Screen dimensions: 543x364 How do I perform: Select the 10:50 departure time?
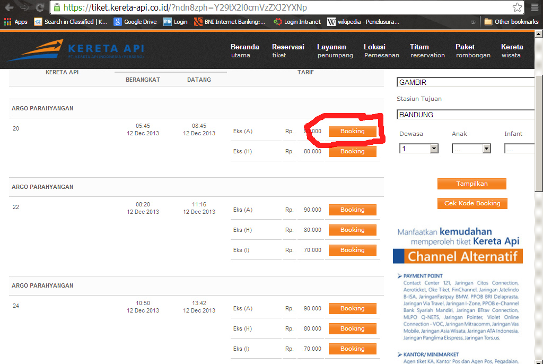(x=143, y=303)
